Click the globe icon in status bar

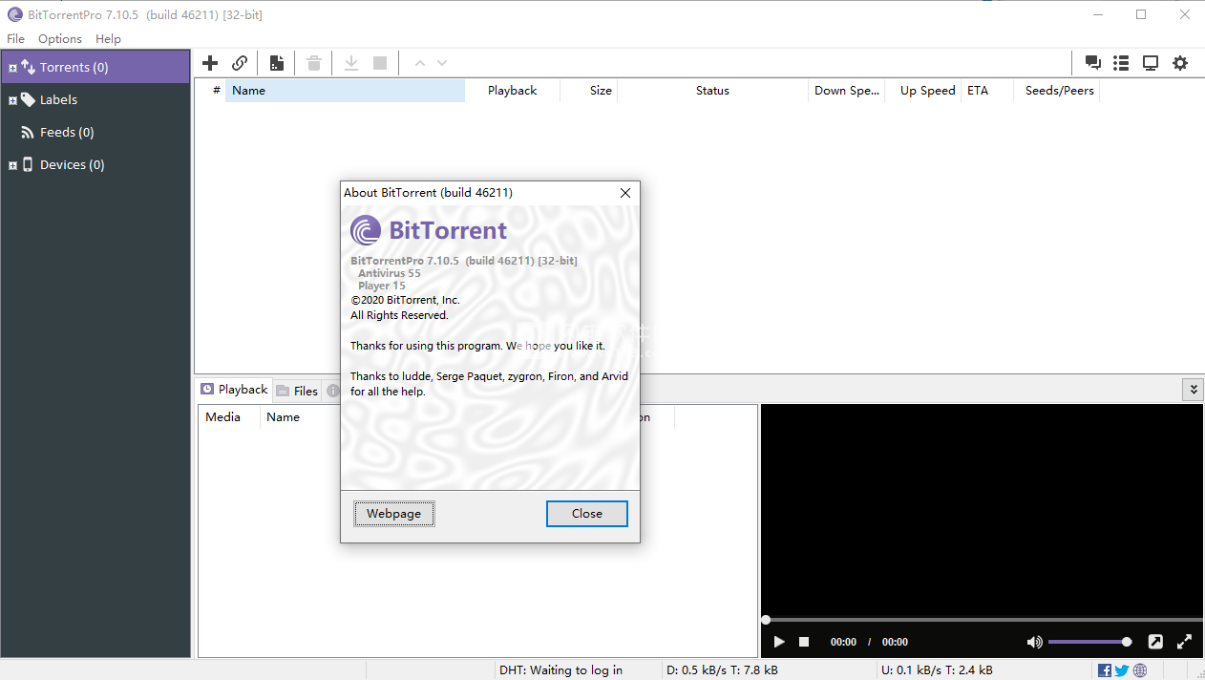coord(1140,670)
